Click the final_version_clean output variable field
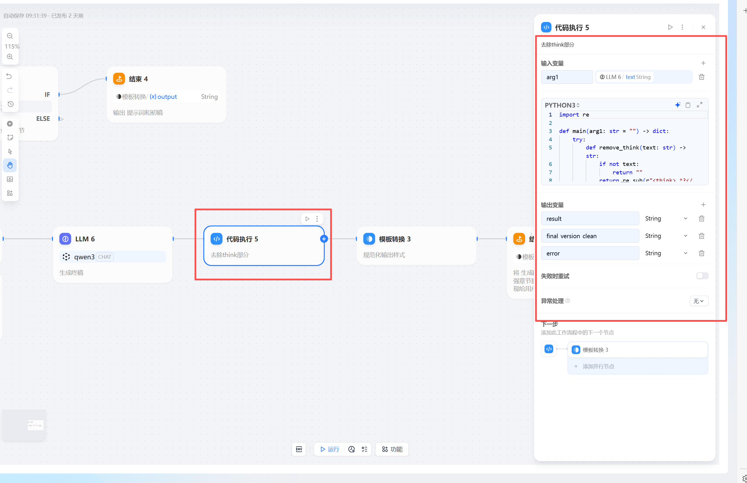Image resolution: width=747 pixels, height=483 pixels. point(589,236)
